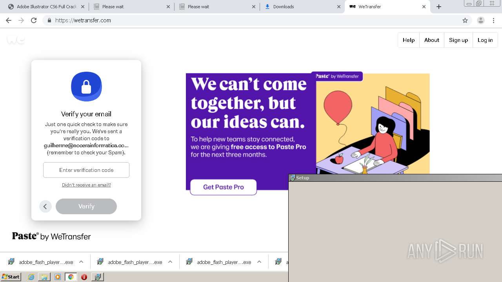Open Windows Explorer from taskbar
The height and width of the screenshot is (282, 502).
tap(44, 277)
